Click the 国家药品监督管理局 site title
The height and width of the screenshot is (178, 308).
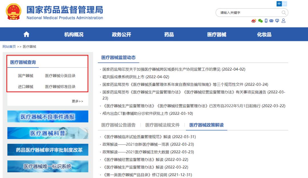pyautogui.click(x=65, y=10)
